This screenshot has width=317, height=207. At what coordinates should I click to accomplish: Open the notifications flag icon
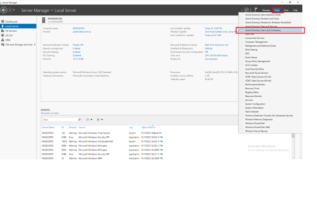[x=256, y=10]
